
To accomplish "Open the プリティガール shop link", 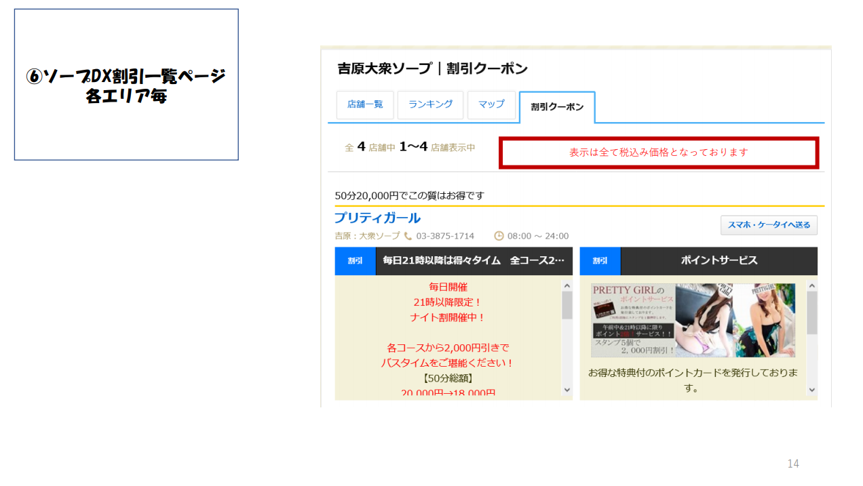I will [x=377, y=218].
